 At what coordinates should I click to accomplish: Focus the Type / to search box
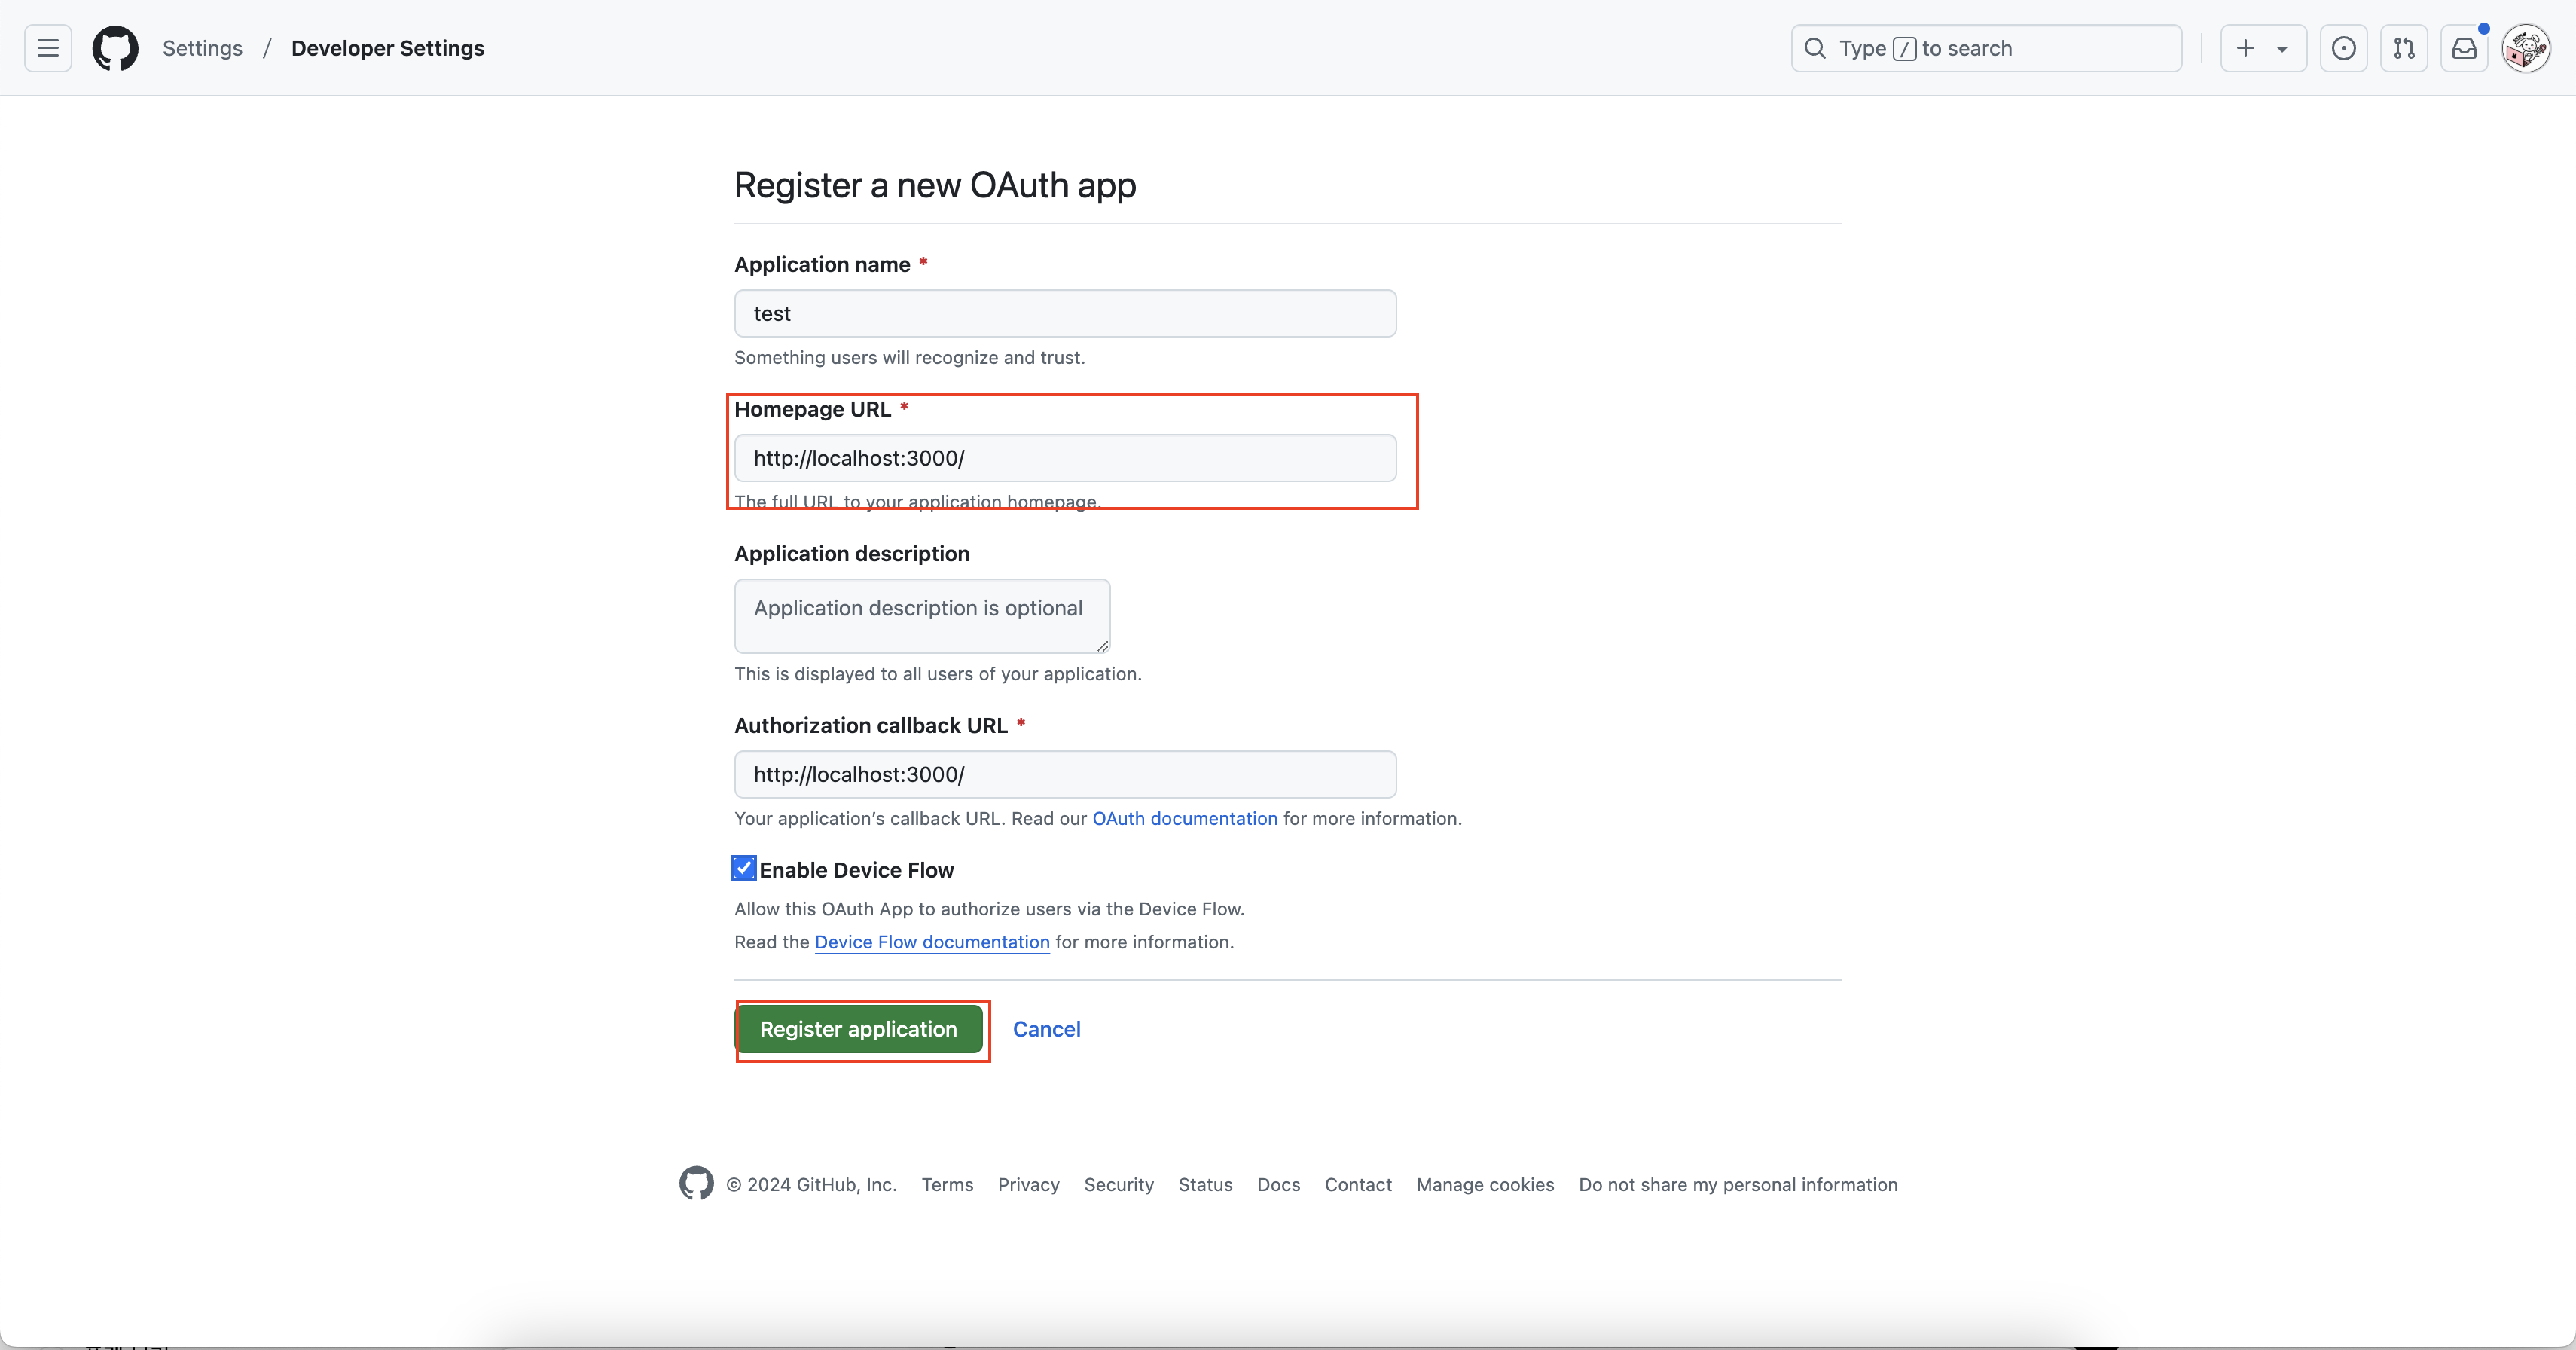[x=1986, y=48]
